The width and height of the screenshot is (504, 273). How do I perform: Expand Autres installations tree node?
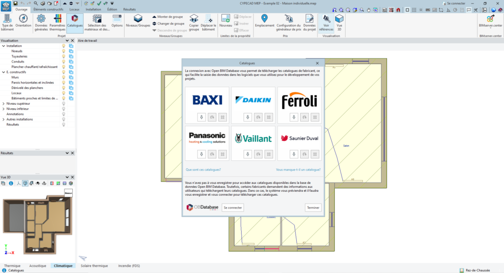click(3, 119)
